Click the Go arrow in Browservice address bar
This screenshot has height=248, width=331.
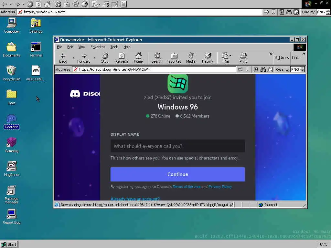(x=240, y=69)
